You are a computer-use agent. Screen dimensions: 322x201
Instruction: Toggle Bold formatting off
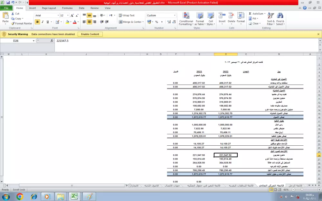pos(37,22)
